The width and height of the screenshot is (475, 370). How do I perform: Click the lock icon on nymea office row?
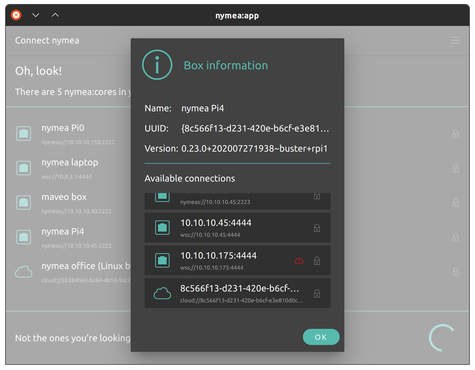456,272
